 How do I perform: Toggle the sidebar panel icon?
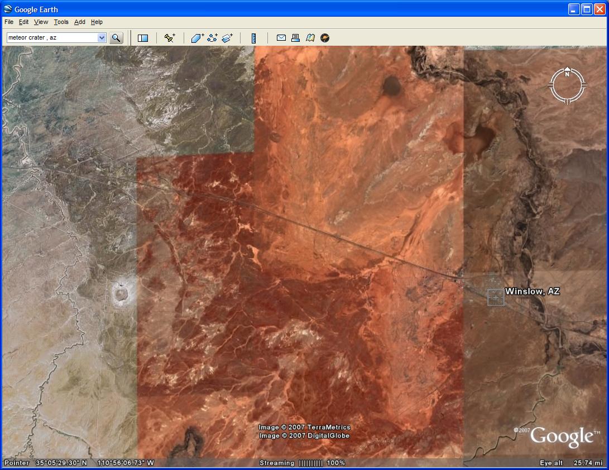[143, 38]
